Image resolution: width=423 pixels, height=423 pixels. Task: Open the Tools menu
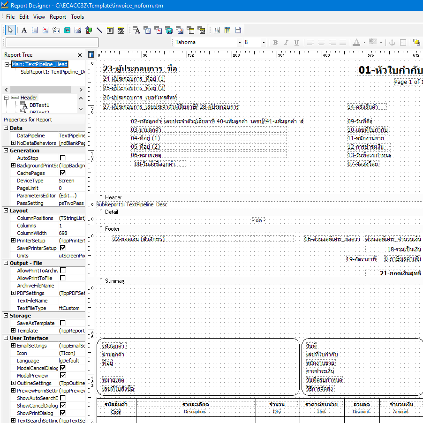77,17
